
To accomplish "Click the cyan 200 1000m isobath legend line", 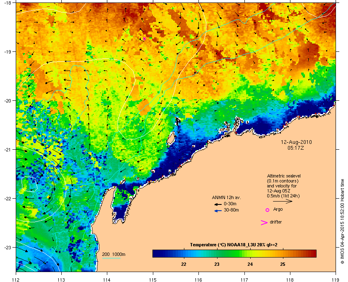I will [x=111, y=258].
